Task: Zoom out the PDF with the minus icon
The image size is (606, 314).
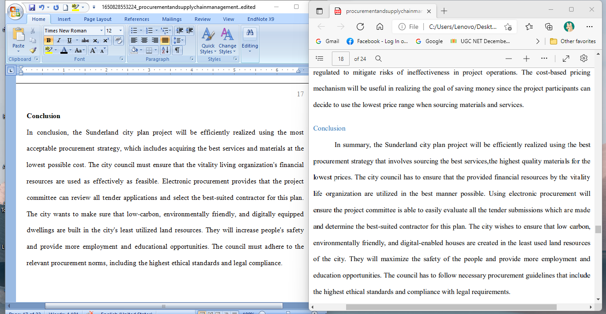Action: 509,59
